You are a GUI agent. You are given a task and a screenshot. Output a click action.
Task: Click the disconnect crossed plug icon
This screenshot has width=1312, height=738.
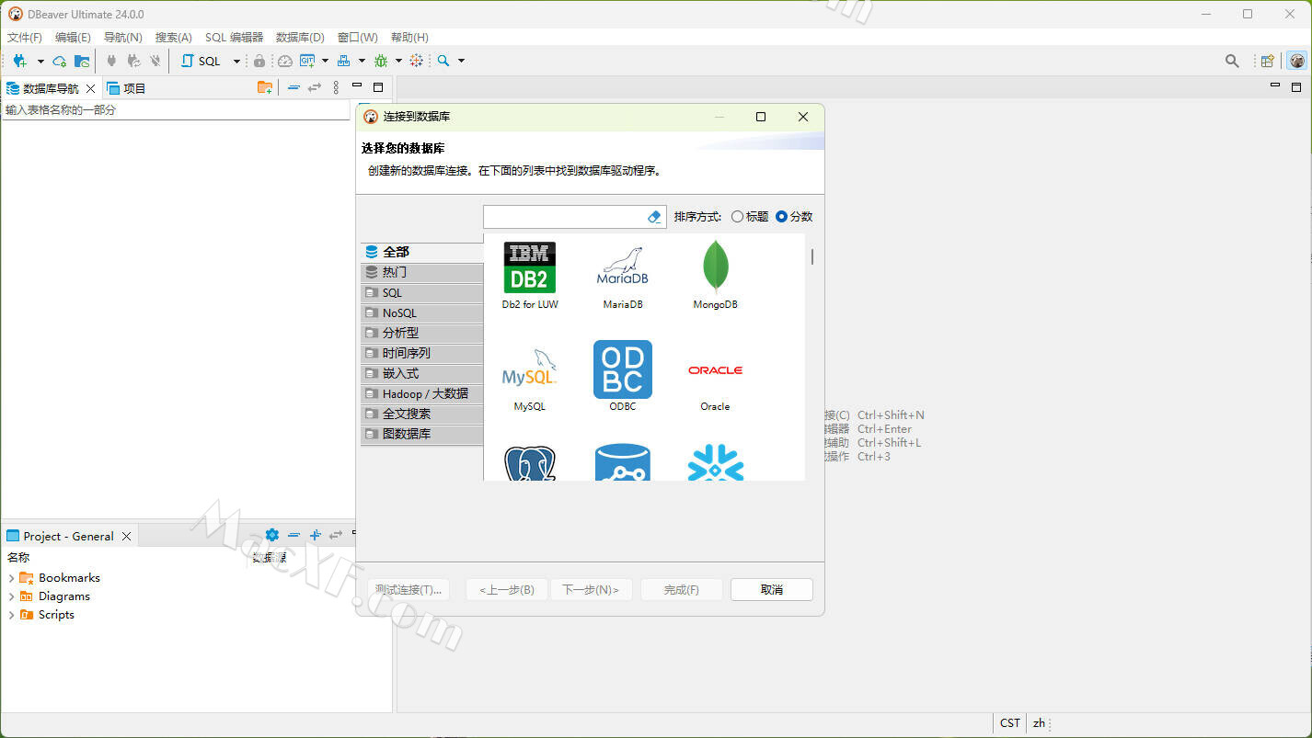click(x=155, y=61)
